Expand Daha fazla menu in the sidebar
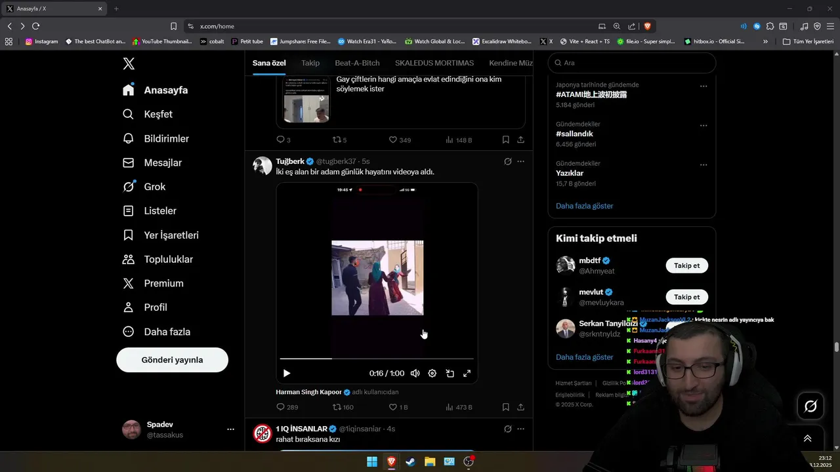Image resolution: width=840 pixels, height=472 pixels. [x=157, y=332]
